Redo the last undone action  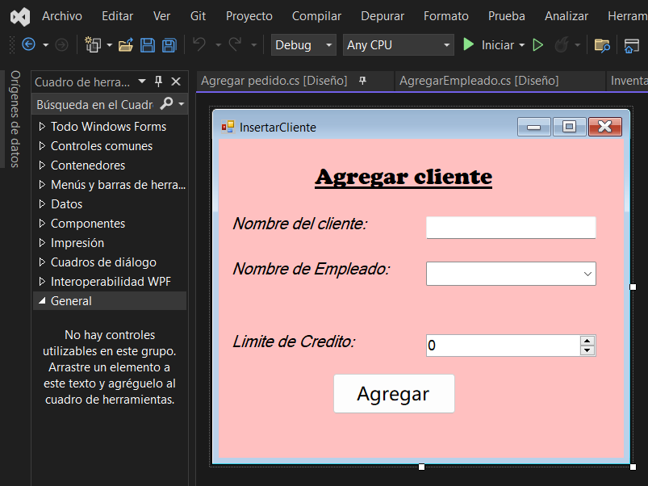point(235,44)
